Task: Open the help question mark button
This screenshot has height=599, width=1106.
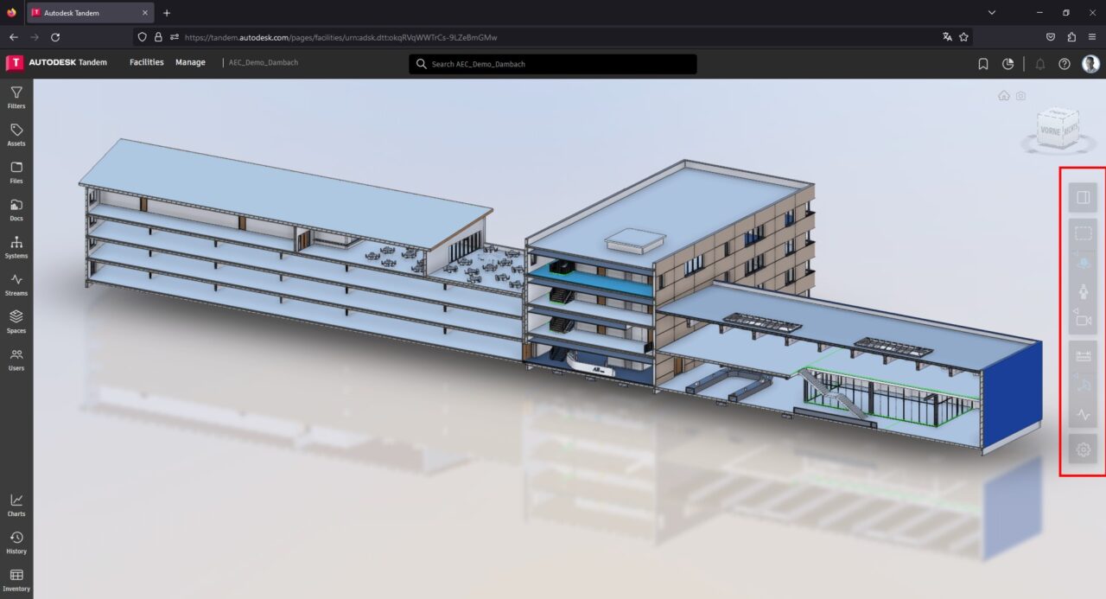Action: click(x=1065, y=63)
